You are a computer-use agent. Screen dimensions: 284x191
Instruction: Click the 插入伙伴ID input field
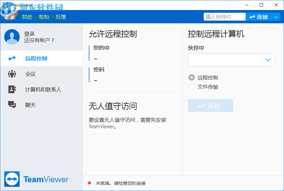[224, 17]
